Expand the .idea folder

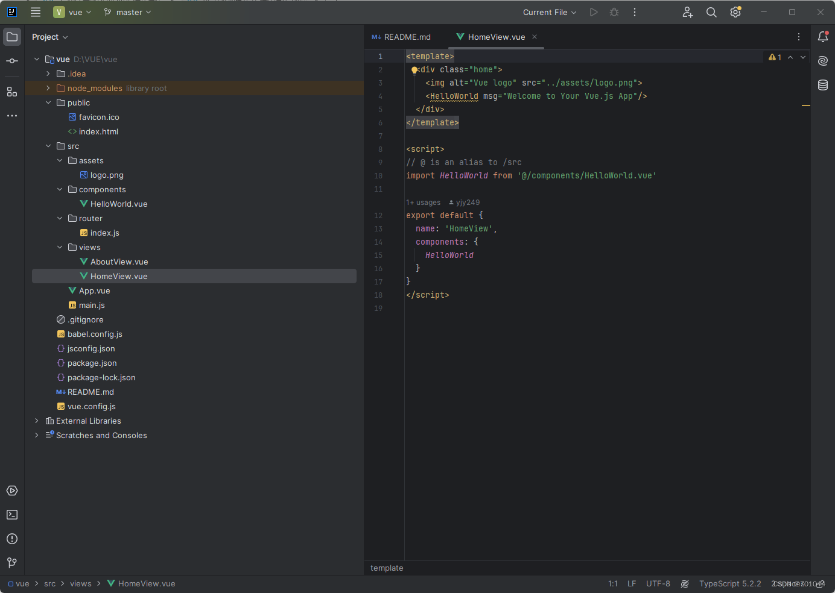pos(48,74)
